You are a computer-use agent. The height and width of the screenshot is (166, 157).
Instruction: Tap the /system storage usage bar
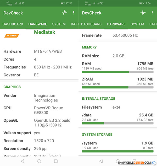click(x=118, y=151)
